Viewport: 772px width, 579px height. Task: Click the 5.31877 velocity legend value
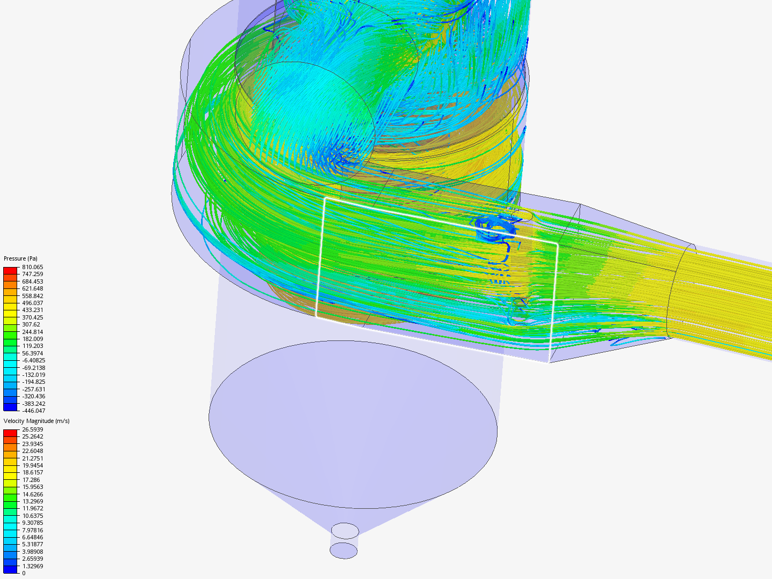coord(33,544)
